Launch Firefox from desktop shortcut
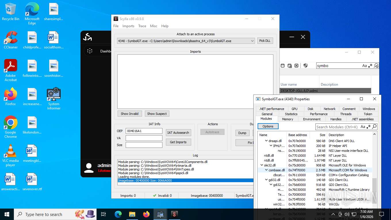The height and width of the screenshot is (220, 391). (x=11, y=97)
